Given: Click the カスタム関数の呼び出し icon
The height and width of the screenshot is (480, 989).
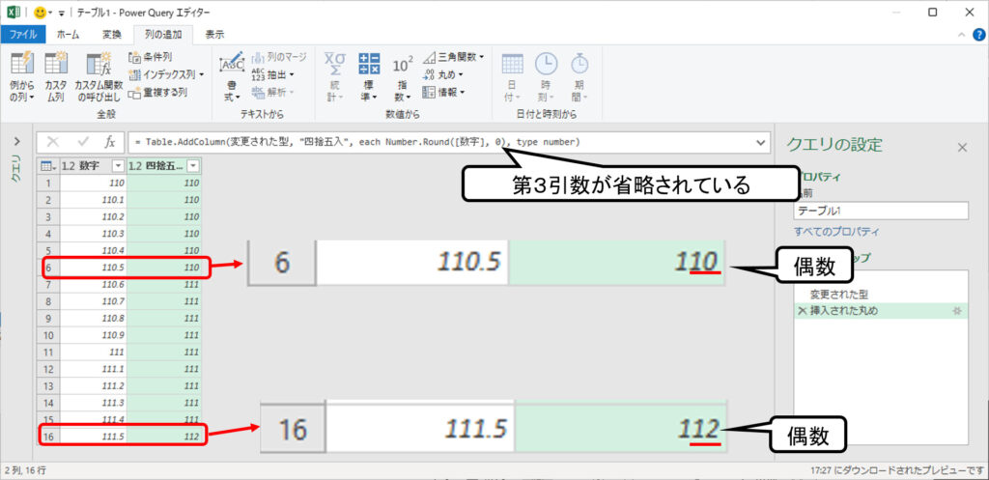Looking at the screenshot, I should [99, 64].
